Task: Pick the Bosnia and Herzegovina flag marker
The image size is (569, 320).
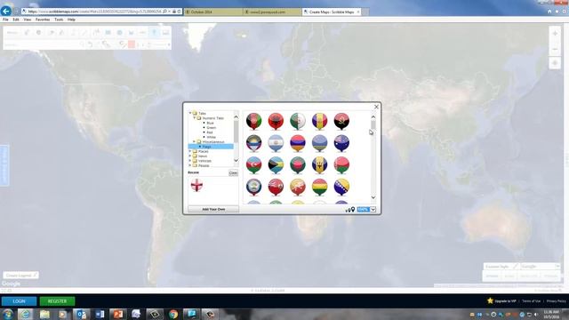Action: pyautogui.click(x=341, y=187)
